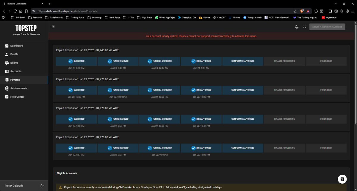
Task: Open Leo AI sparkle icon
Action: tap(342, 11)
